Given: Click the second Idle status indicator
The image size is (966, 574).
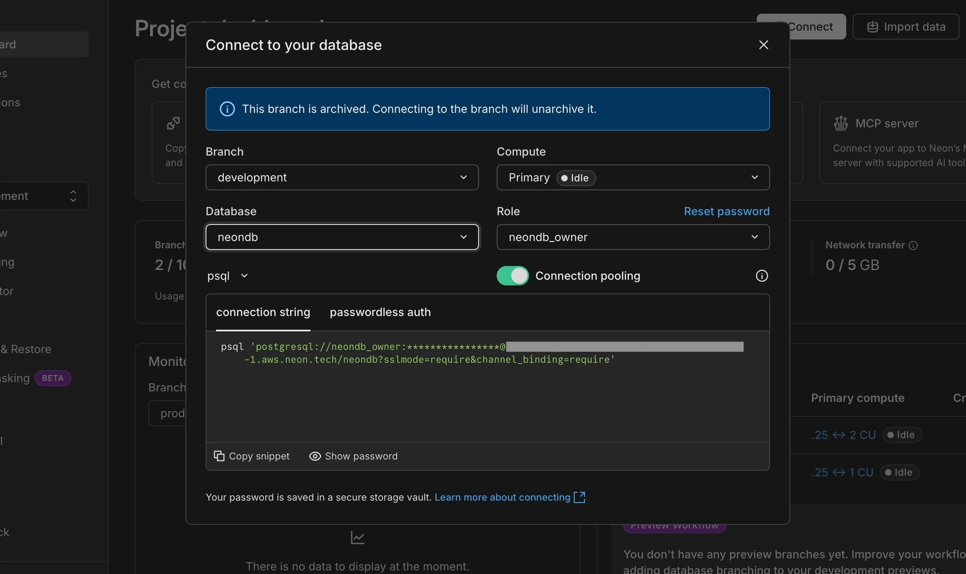Looking at the screenshot, I should [899, 472].
